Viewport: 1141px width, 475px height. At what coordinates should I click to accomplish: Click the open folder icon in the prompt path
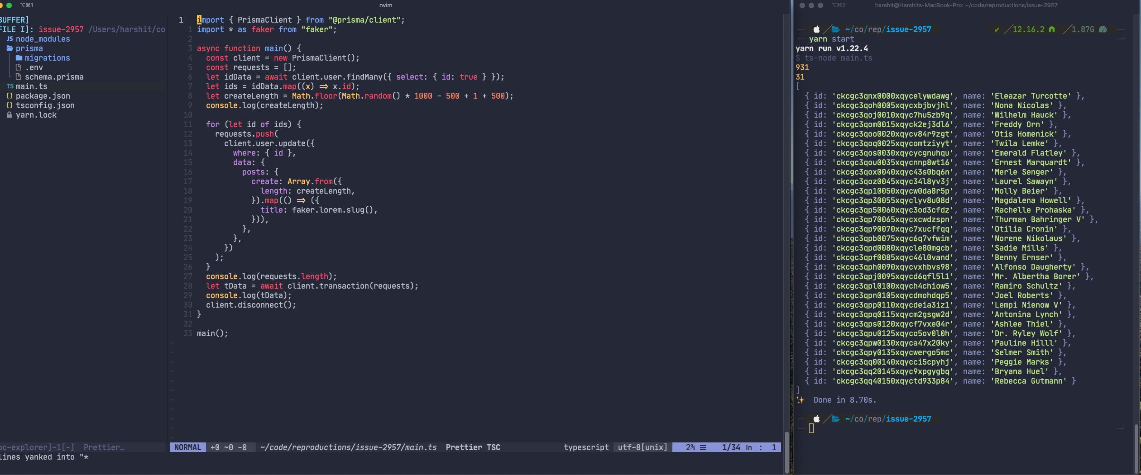pyautogui.click(x=834, y=29)
